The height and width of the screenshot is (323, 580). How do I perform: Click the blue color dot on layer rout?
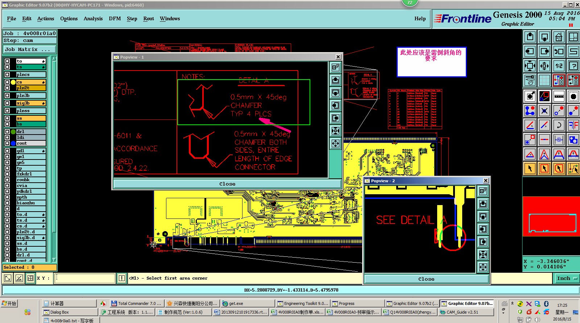click(13, 143)
